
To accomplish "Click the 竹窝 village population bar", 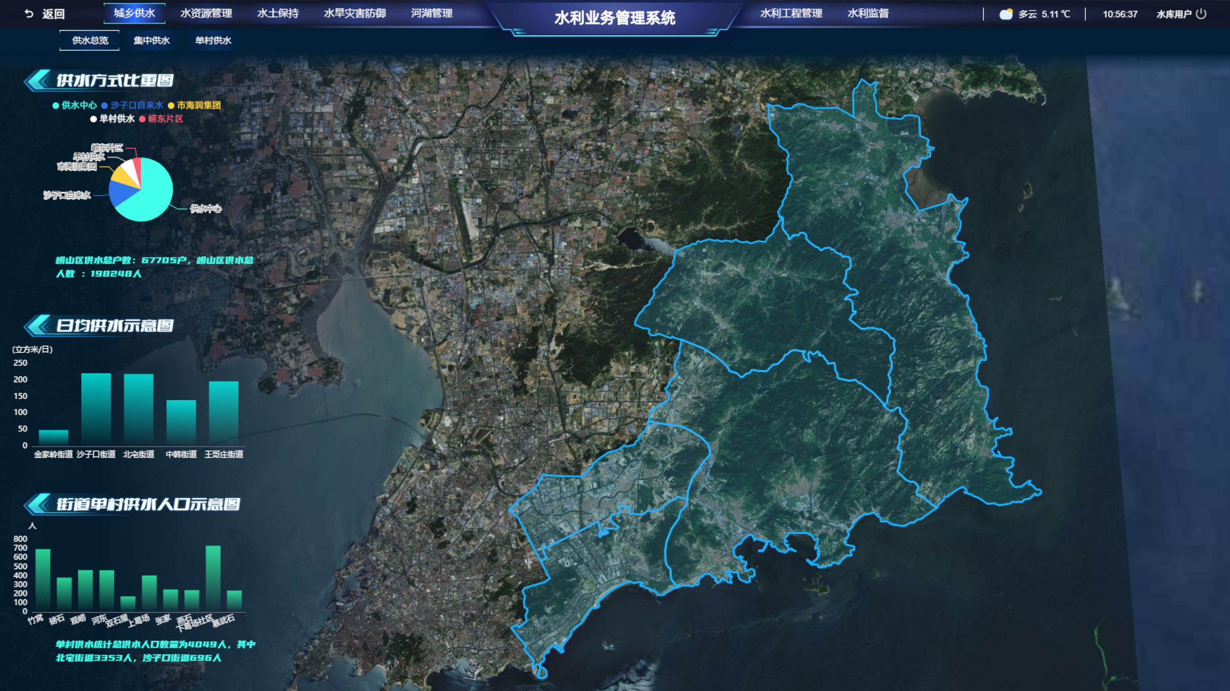I will tap(43, 580).
